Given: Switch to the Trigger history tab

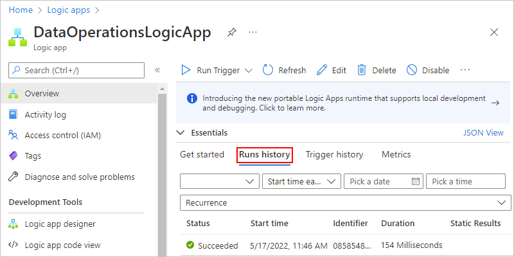Looking at the screenshot, I should tap(334, 154).
